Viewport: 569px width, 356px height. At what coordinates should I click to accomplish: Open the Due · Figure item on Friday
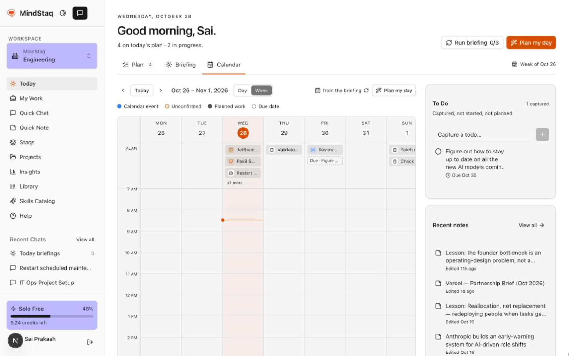(x=325, y=161)
